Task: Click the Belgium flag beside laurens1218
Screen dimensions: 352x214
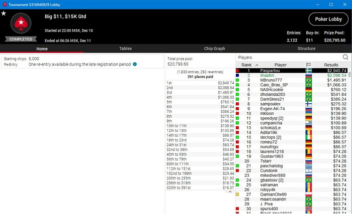Action: click(x=309, y=151)
